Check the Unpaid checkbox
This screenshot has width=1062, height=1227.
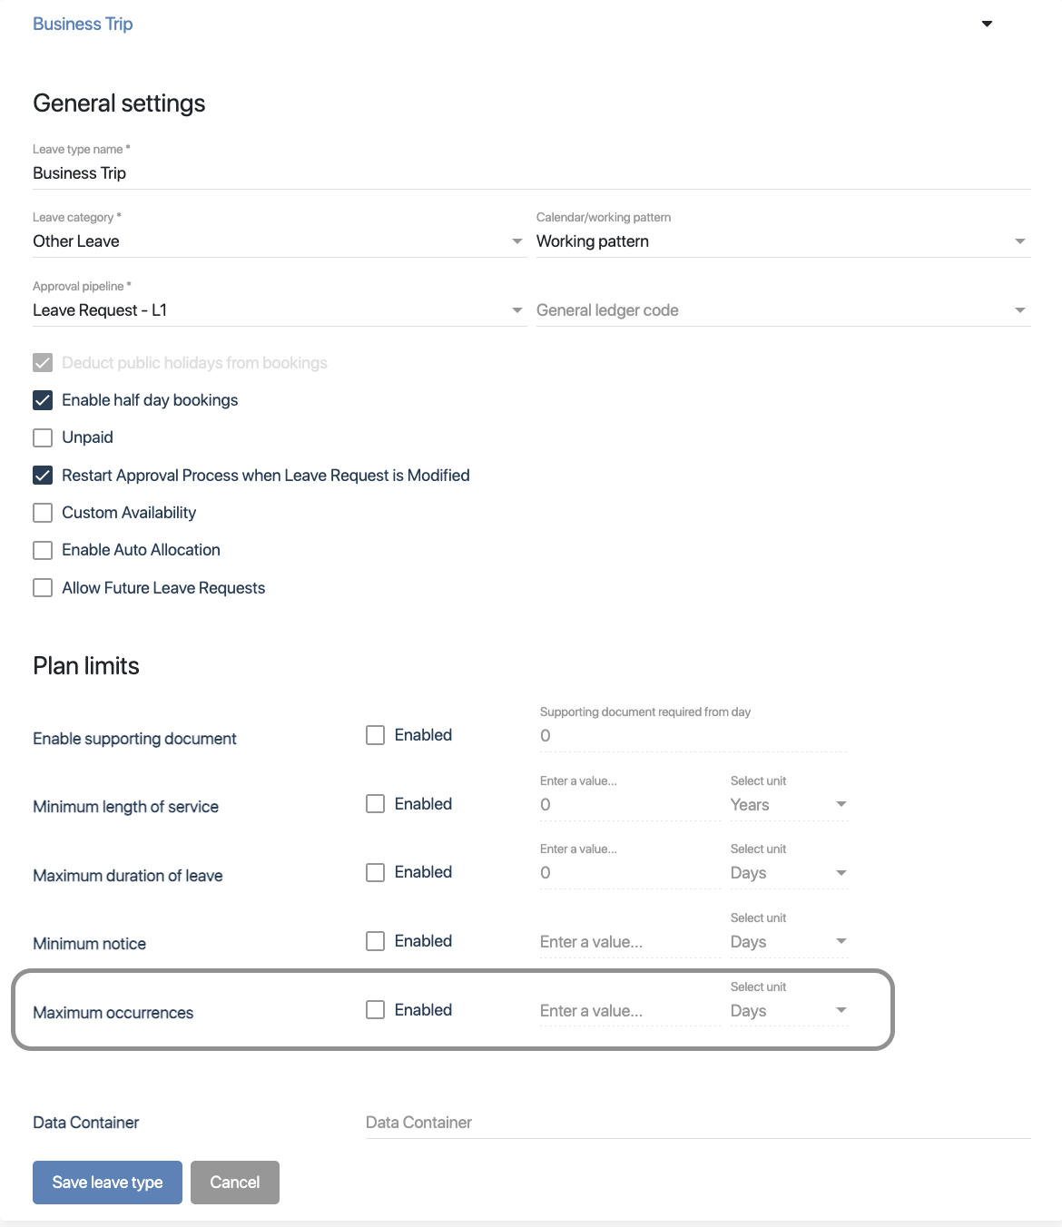(43, 437)
